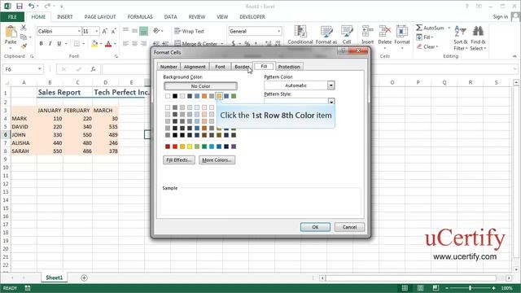Click the Font Color letter A icon
521x293 pixels.
108,43
